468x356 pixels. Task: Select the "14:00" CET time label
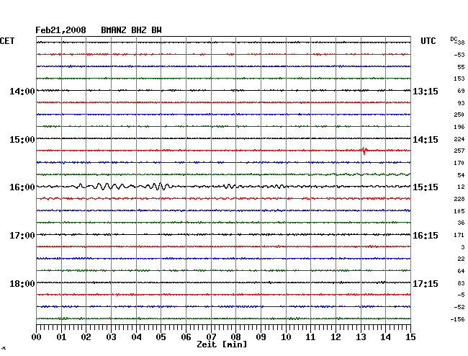click(x=22, y=91)
